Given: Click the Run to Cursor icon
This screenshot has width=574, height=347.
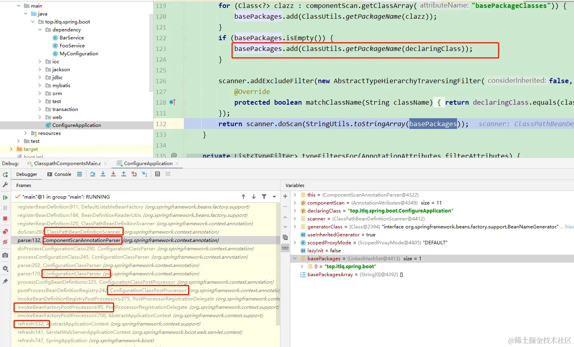Looking at the screenshot, I should point(144,174).
